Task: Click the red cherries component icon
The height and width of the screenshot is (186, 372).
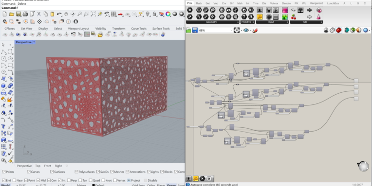Action: pyautogui.click(x=294, y=17)
